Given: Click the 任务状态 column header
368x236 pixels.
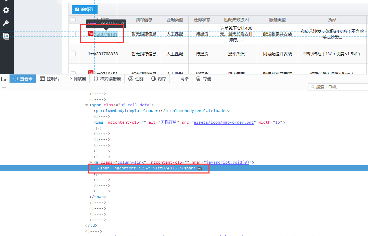Looking at the screenshot, I should coord(202,20).
